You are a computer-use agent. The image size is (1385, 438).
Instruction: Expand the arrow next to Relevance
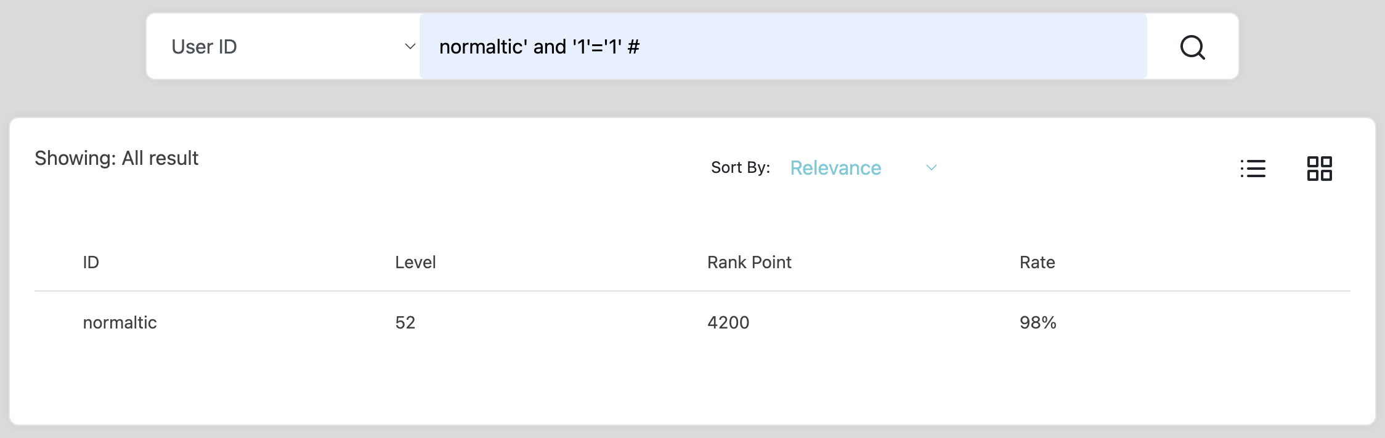pos(931,168)
